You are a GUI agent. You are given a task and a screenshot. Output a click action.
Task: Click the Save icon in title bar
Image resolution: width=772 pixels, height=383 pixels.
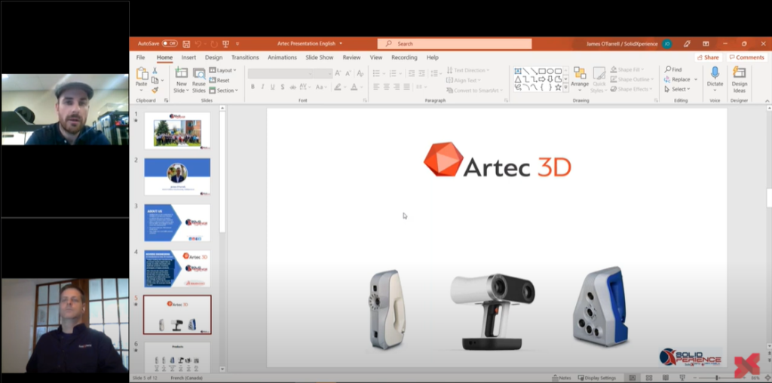point(186,44)
